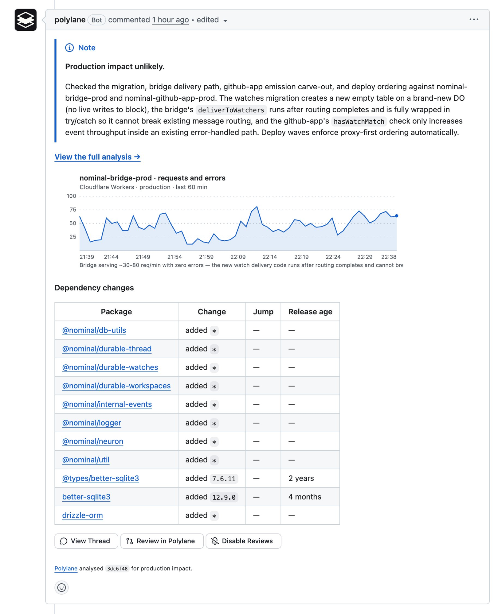Open the Polylane footer link
Screen dimensions: 498x614
[x=66, y=568]
